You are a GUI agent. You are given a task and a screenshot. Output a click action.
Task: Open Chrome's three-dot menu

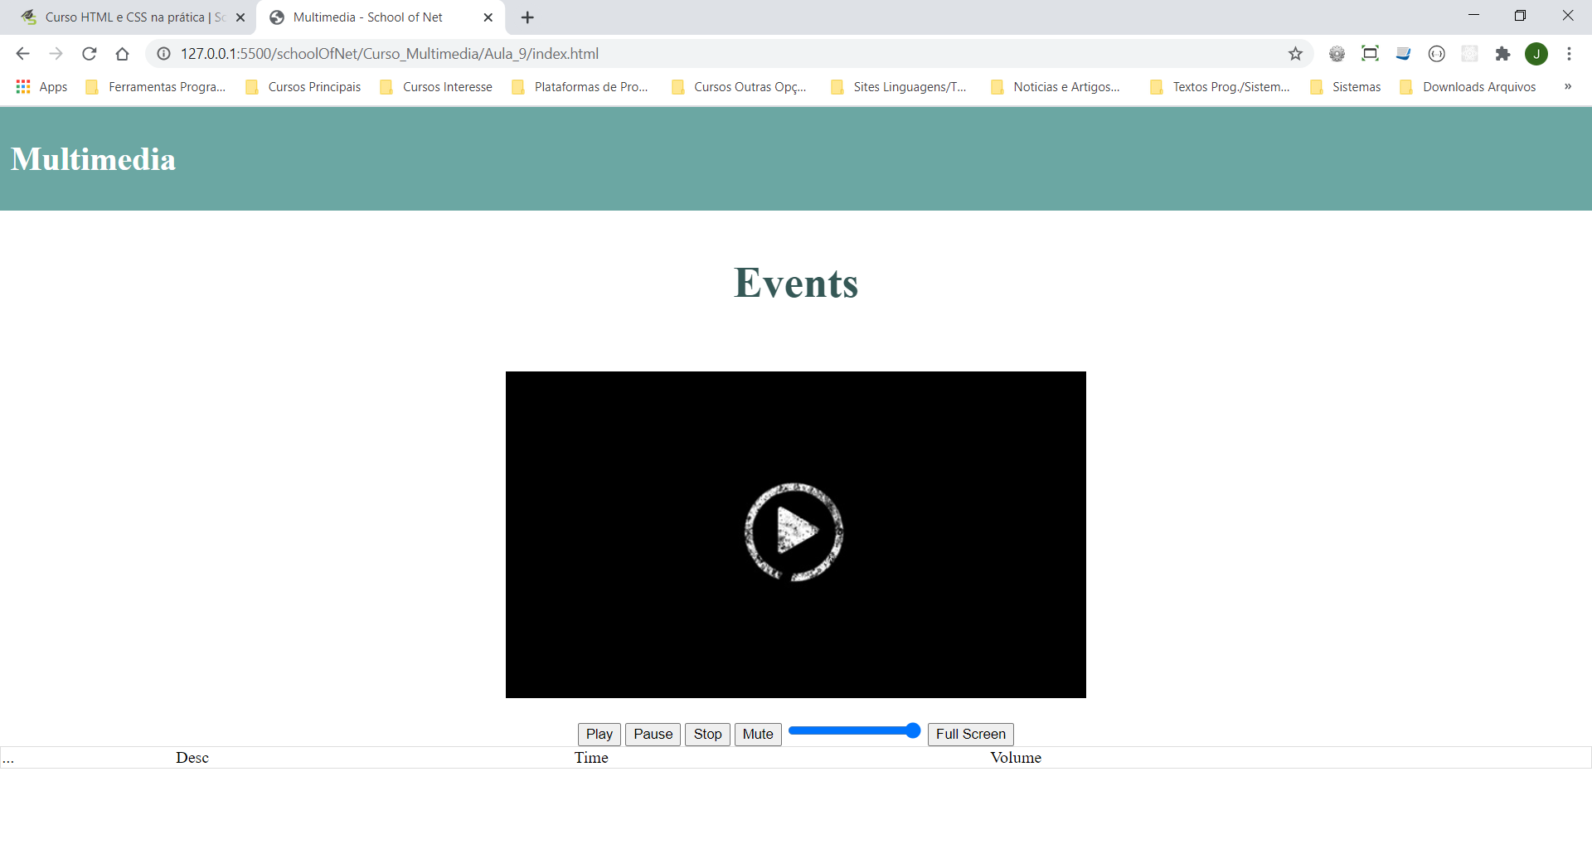pos(1569,54)
